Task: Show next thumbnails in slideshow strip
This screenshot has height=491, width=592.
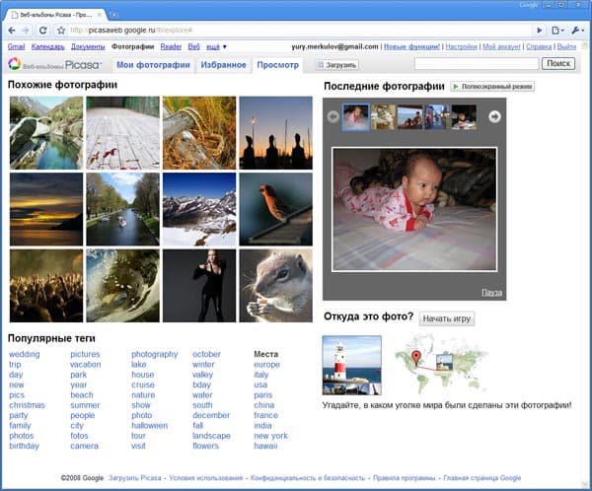Action: pos(494,116)
